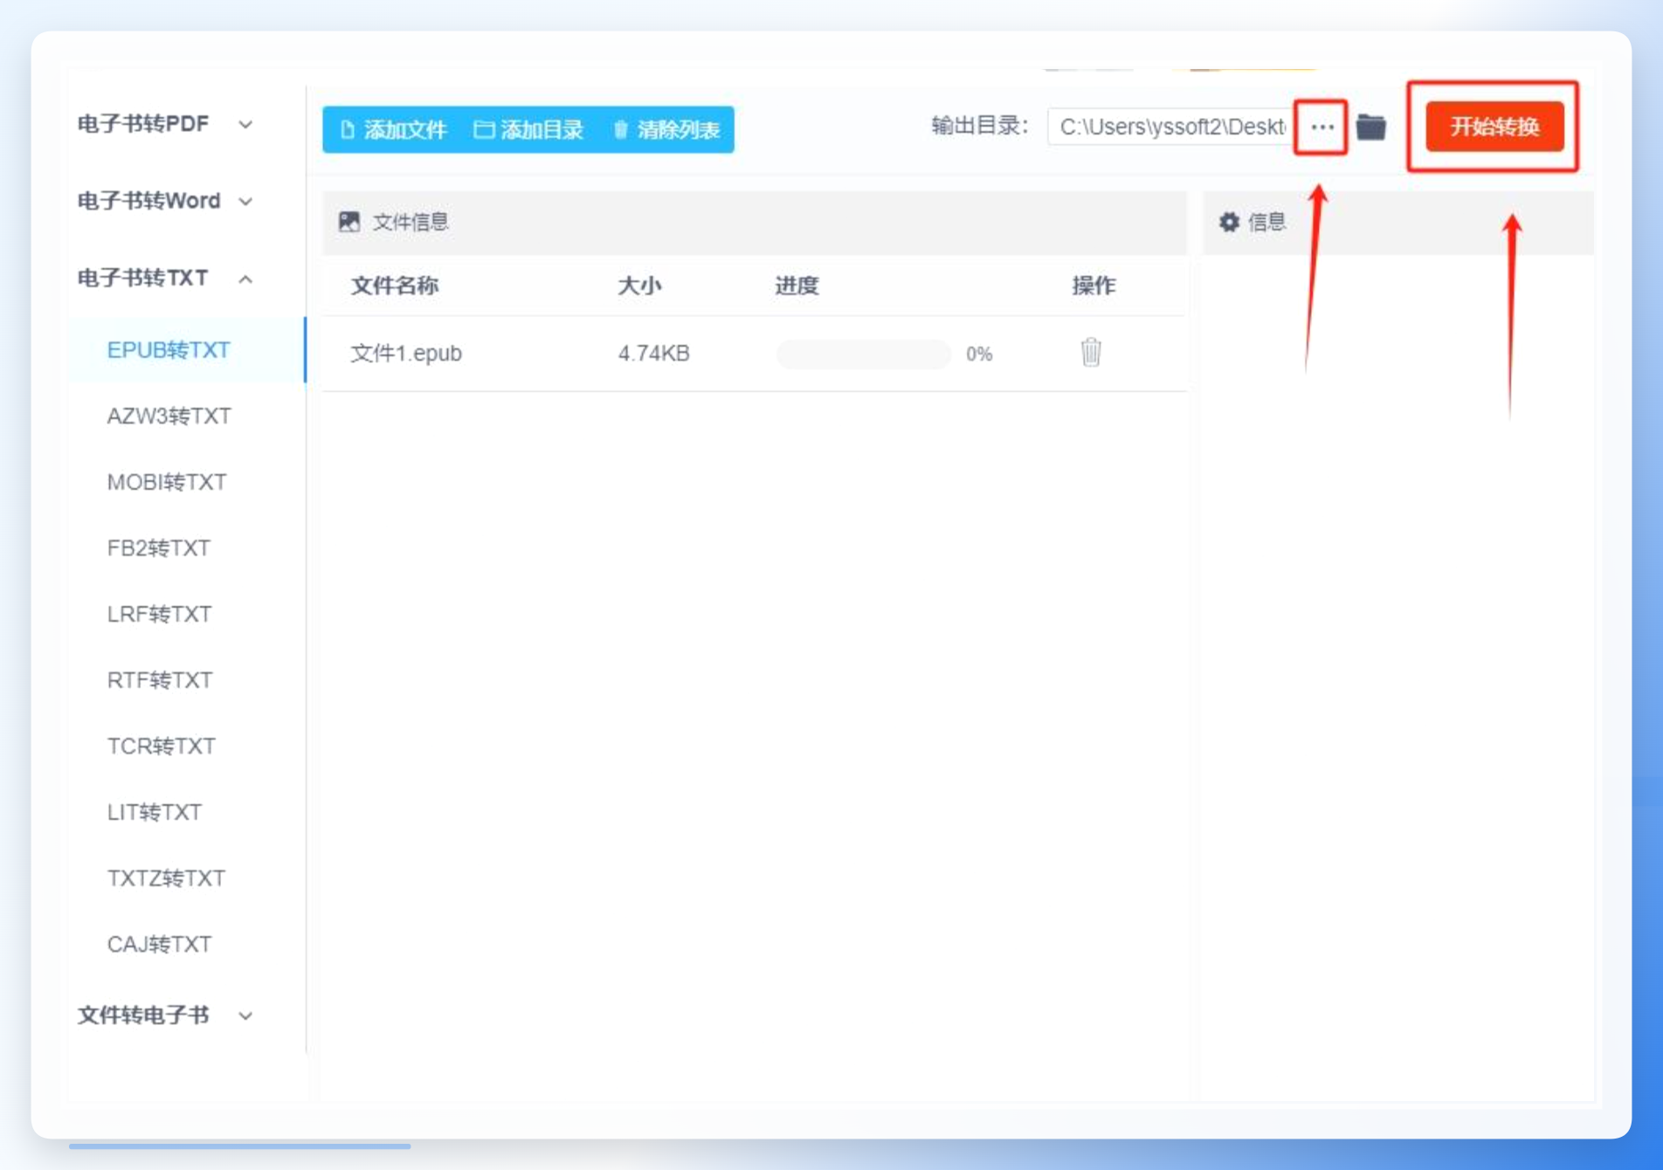
Task: Expand the 电子书转Word section
Action: (166, 201)
